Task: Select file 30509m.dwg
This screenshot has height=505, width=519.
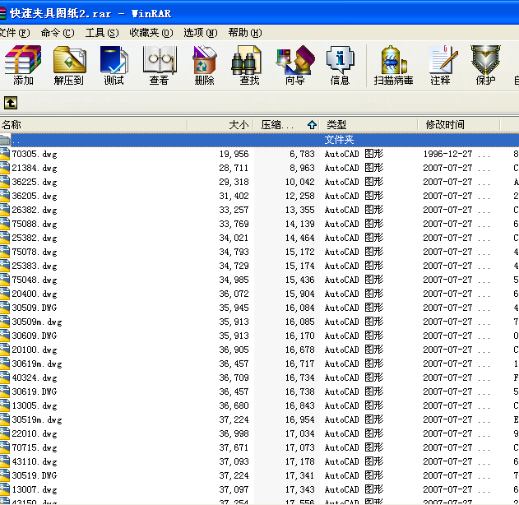Action: tap(37, 322)
